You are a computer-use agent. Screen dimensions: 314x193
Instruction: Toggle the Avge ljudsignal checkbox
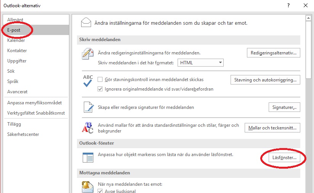pyautogui.click(x=101, y=191)
